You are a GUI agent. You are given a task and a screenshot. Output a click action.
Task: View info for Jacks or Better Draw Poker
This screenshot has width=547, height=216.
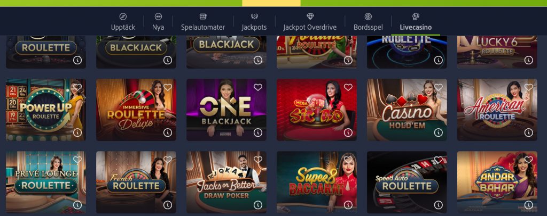pos(258,205)
